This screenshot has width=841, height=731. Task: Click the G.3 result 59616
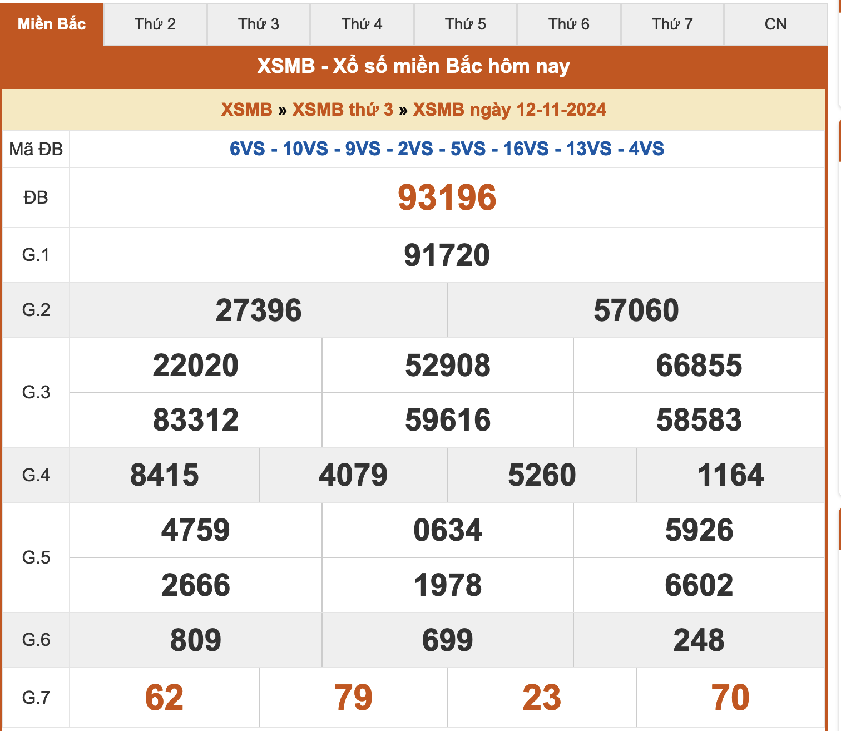pos(448,420)
